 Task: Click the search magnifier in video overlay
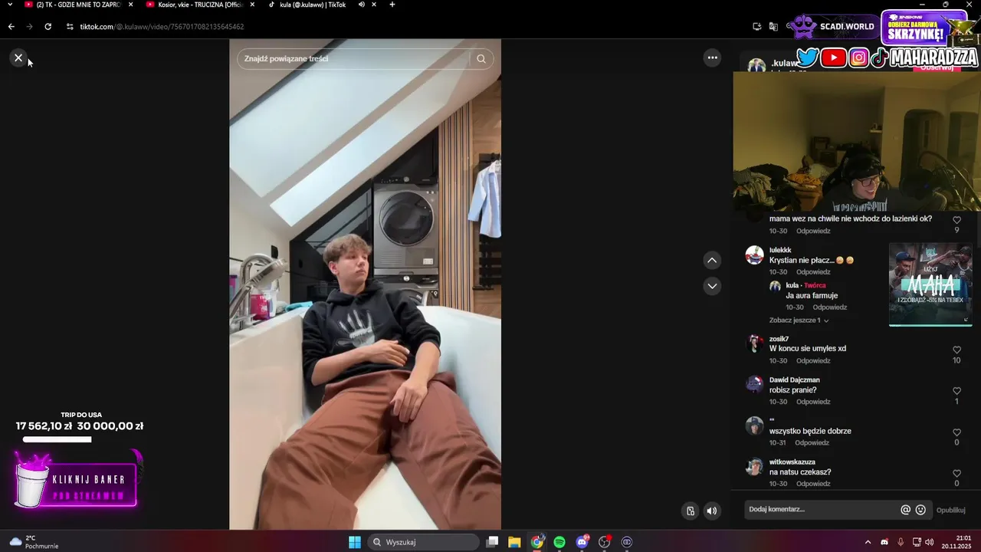pos(481,58)
